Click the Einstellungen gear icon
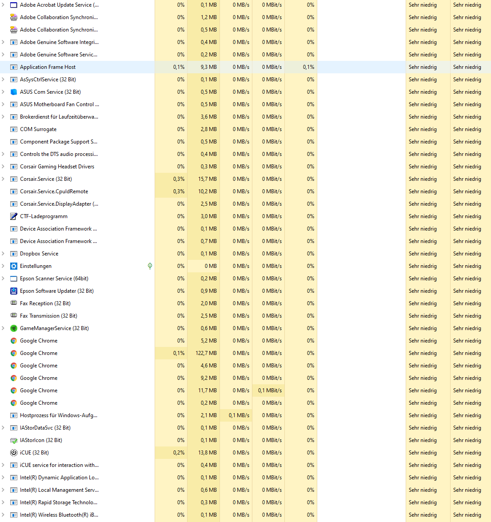Screen dimensions: 491x522 coord(14,266)
